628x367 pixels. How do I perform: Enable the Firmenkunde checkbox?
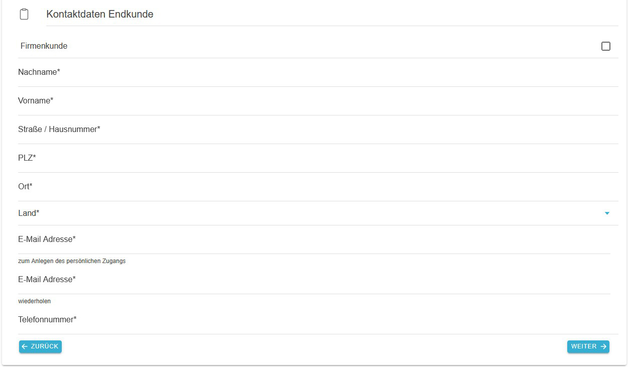[x=605, y=46]
